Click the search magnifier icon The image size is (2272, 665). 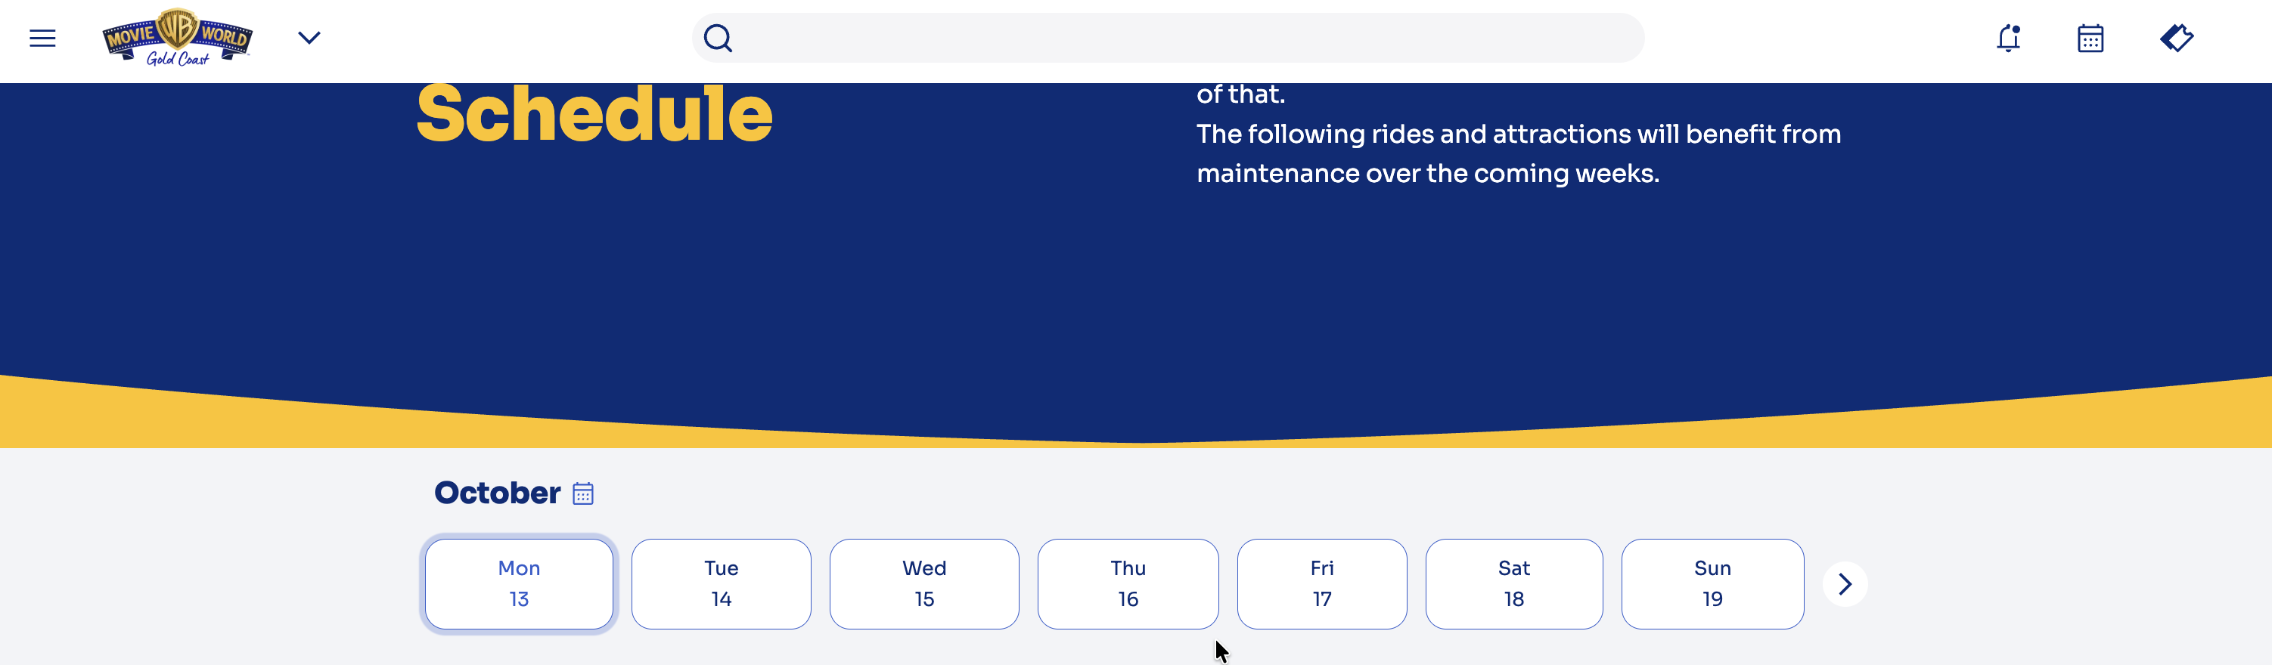point(718,38)
